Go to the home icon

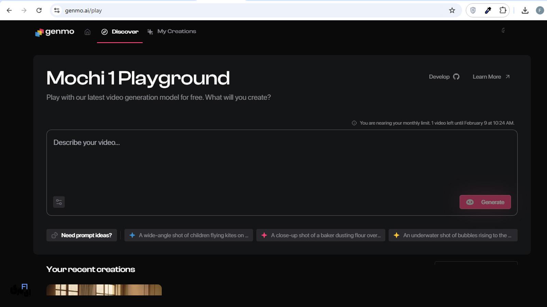88,32
